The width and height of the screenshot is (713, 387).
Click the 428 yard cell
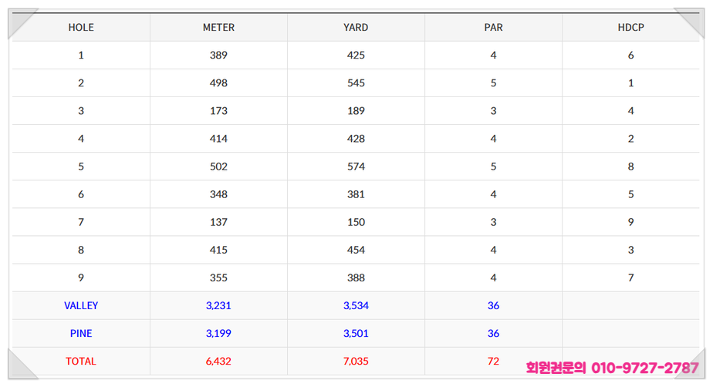[356, 139]
